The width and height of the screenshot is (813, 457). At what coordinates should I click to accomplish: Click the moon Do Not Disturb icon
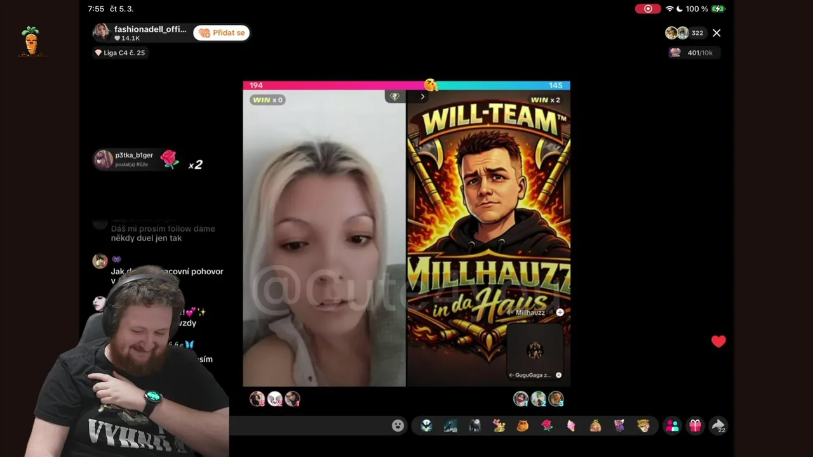(680, 9)
